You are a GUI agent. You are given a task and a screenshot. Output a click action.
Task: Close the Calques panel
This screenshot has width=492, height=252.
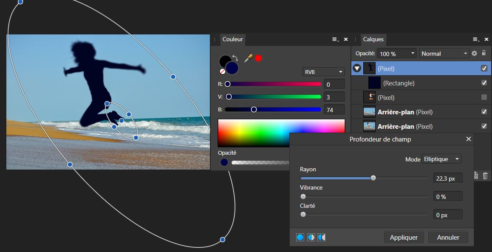[486, 39]
